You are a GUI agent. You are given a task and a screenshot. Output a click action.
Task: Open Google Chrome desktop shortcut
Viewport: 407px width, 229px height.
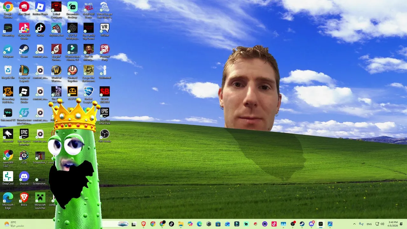pyautogui.click(x=8, y=10)
